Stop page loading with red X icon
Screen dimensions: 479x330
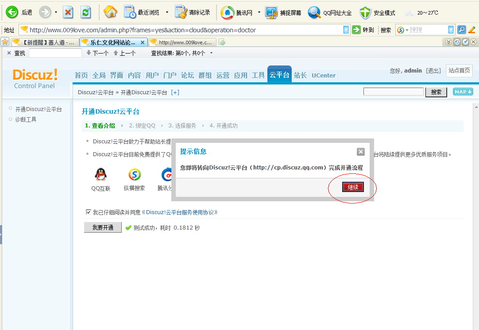click(68, 12)
